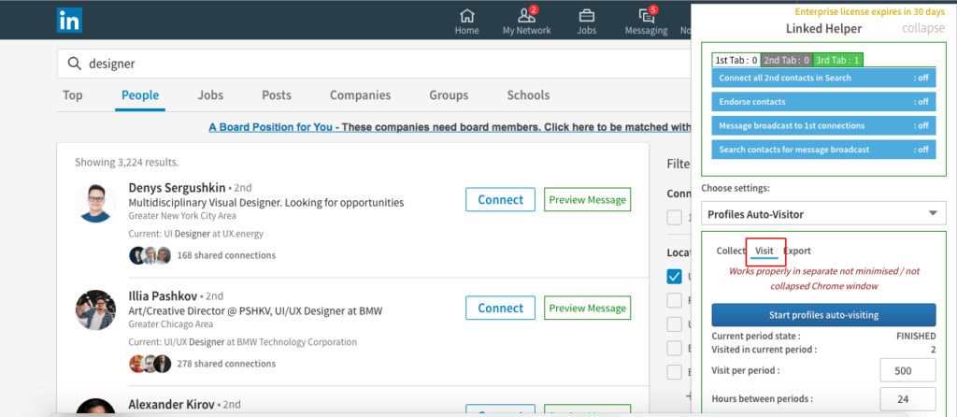Preview Message for Illia Pashkov
Viewport: 957px width, 417px height.
coord(587,308)
